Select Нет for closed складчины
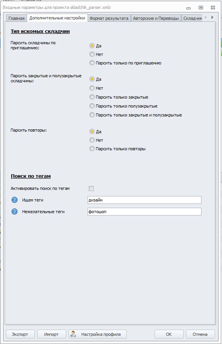This screenshot has height=344, width=222. pos(92,88)
